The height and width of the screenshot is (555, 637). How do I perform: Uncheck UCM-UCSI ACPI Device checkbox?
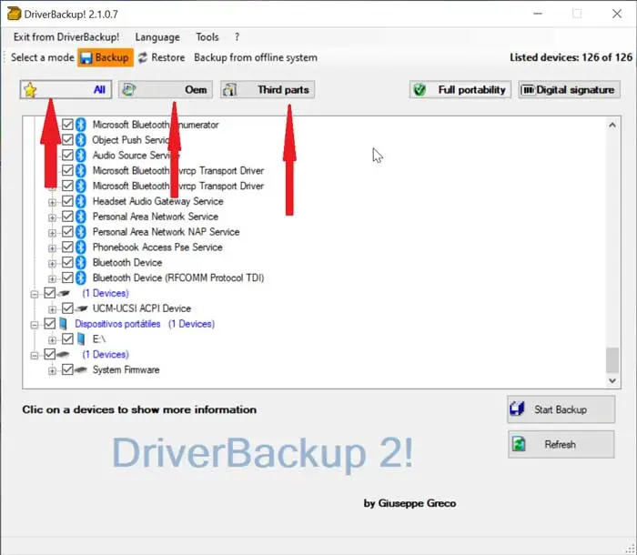click(x=67, y=308)
